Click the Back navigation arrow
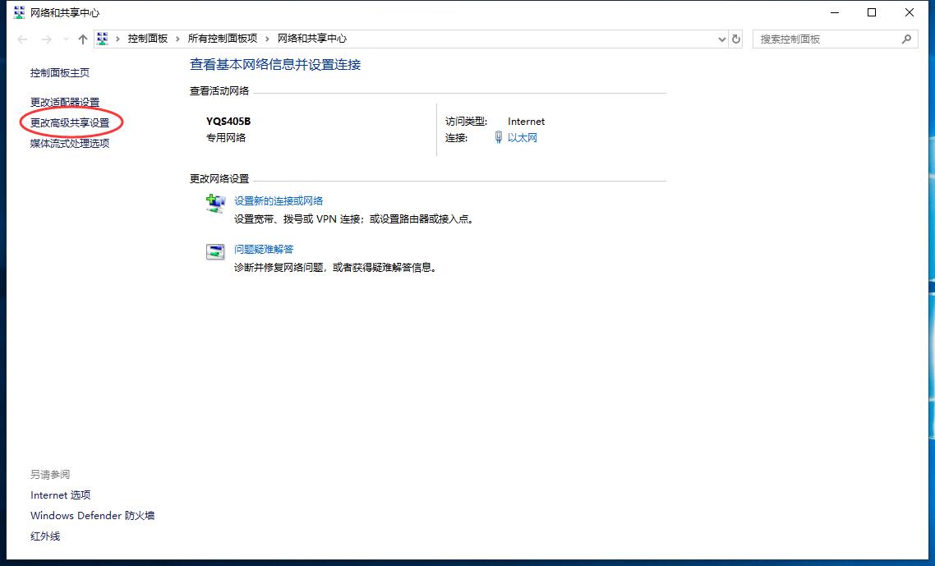935x566 pixels. coord(23,39)
